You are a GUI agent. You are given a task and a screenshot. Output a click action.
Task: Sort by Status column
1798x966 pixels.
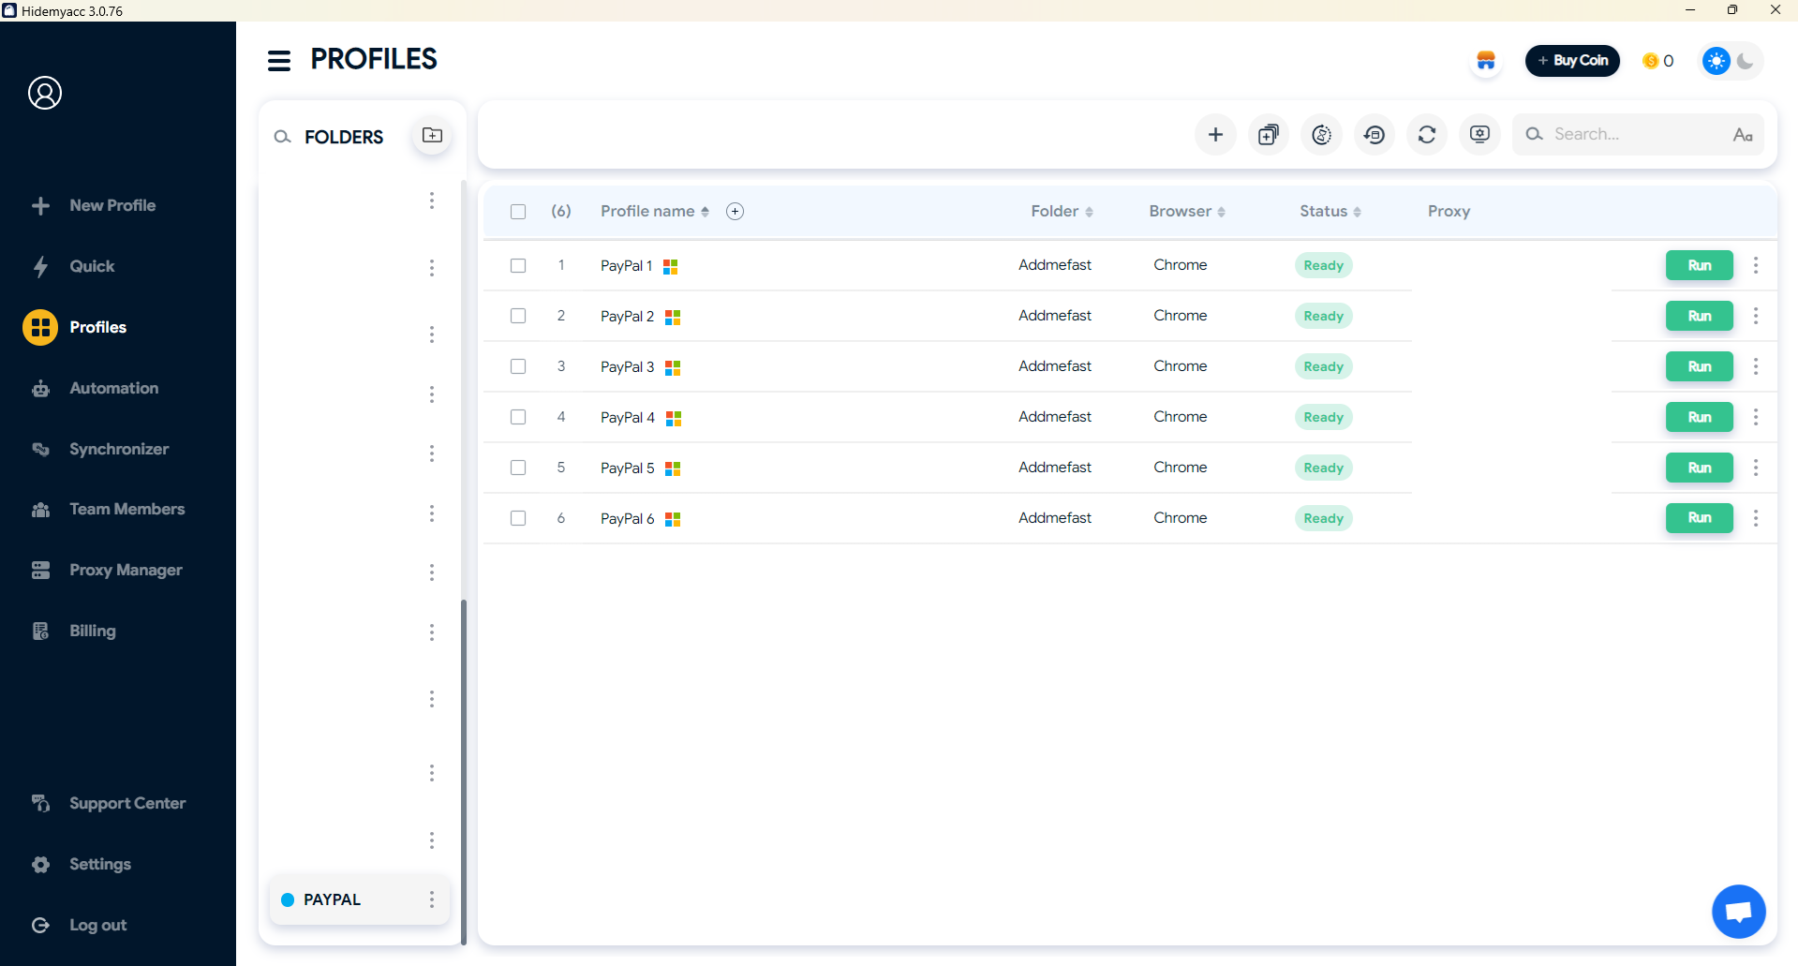[x=1330, y=212]
